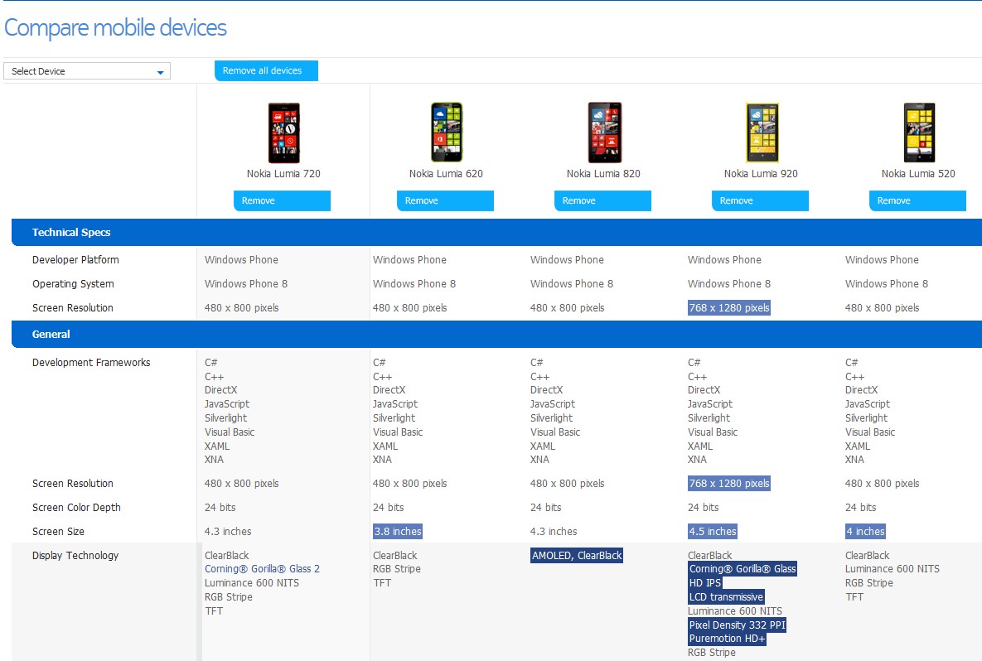
Task: Click the Development Frameworks row label
Action: 91,363
